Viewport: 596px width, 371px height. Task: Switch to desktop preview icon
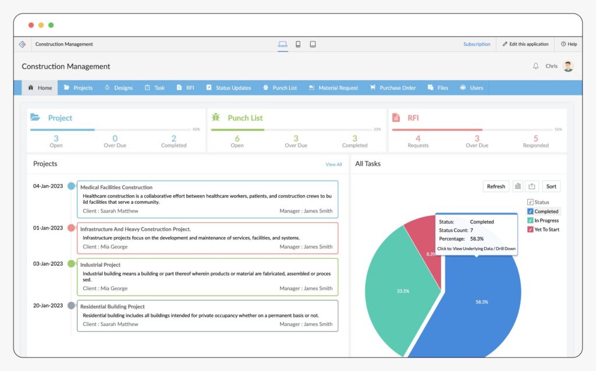pos(283,44)
